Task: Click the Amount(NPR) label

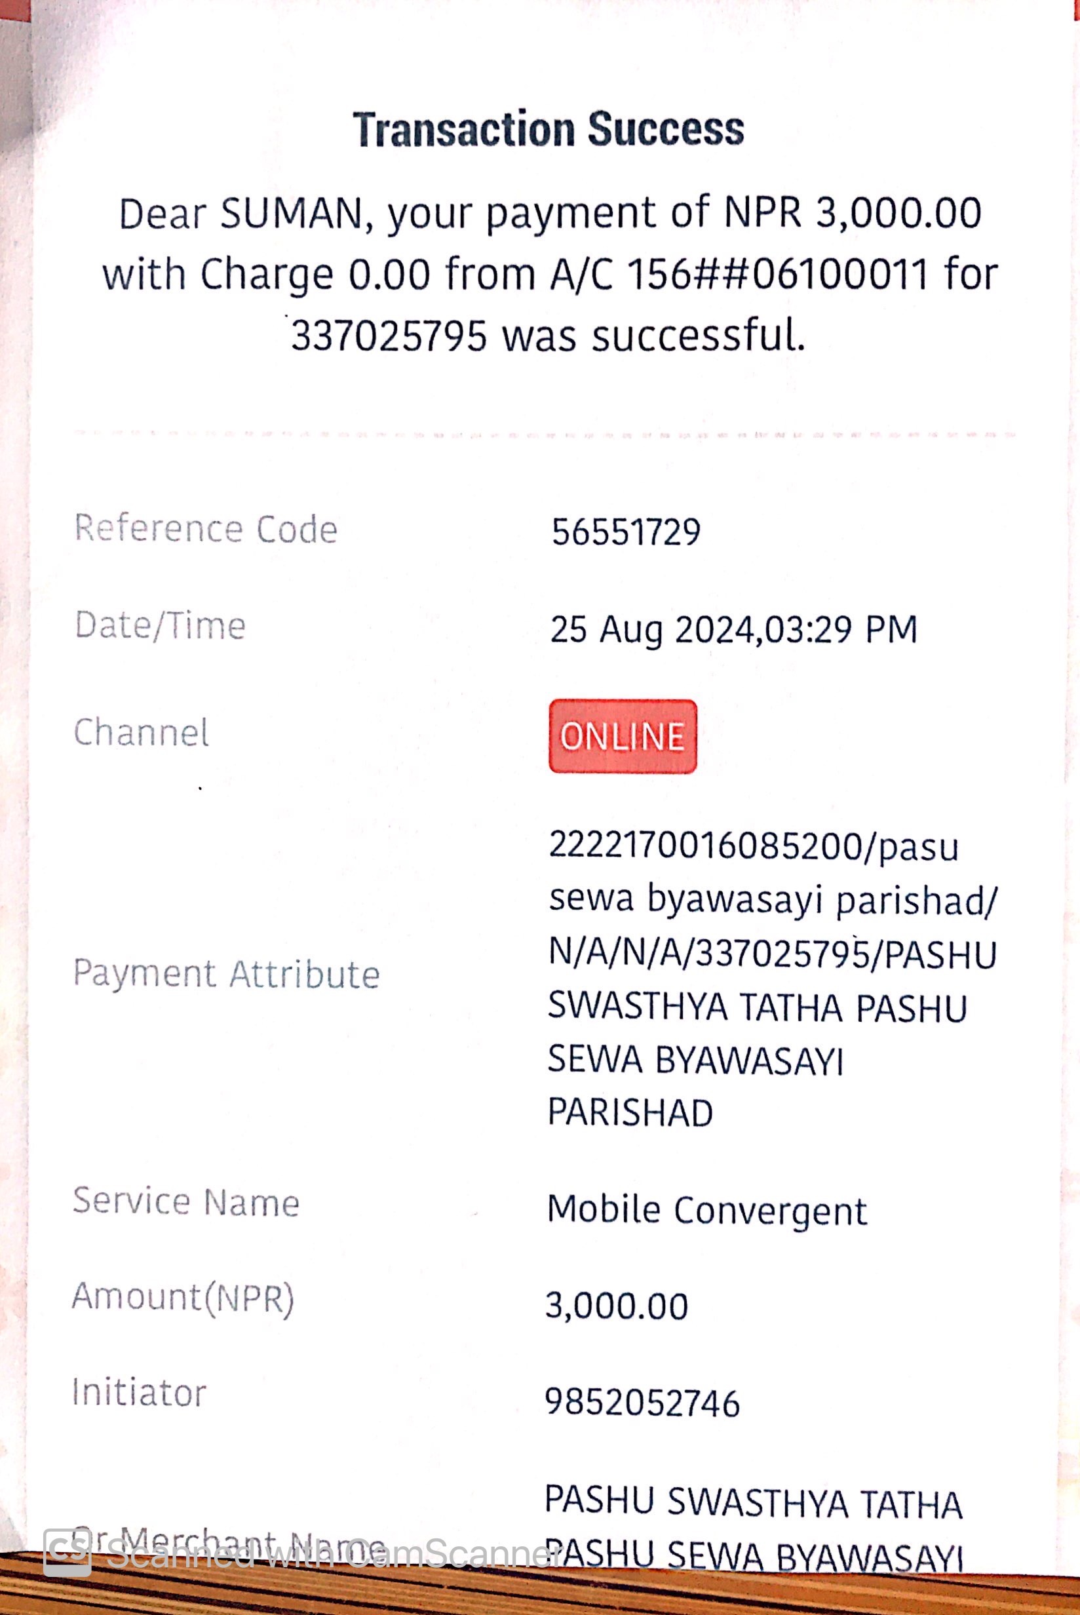Action: (183, 1298)
